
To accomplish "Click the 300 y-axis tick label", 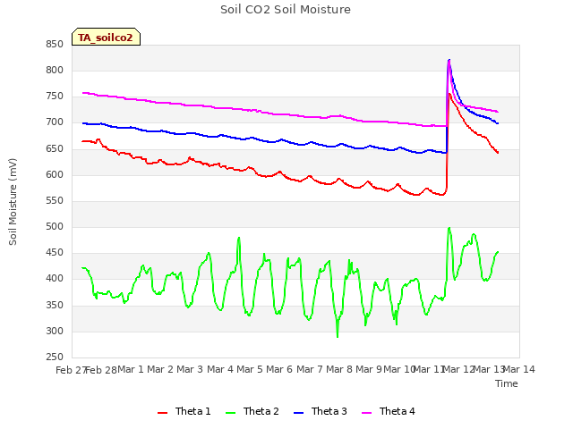I will click(x=55, y=332).
